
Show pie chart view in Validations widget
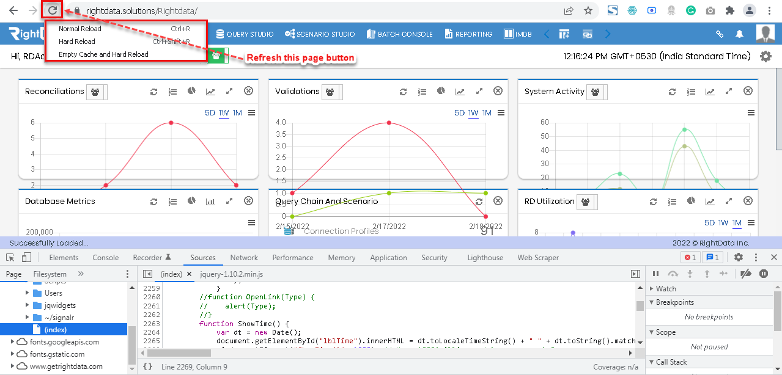pos(441,91)
